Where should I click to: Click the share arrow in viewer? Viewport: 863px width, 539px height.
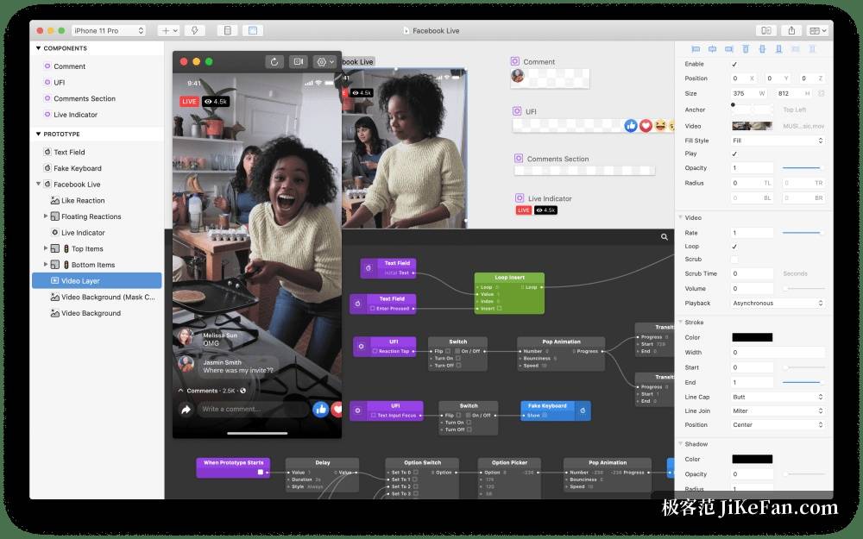click(186, 409)
